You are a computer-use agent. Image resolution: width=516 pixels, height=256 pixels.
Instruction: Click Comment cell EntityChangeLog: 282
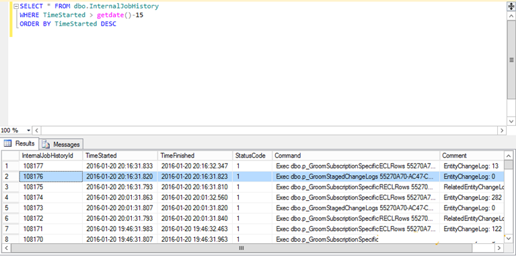[472, 197]
